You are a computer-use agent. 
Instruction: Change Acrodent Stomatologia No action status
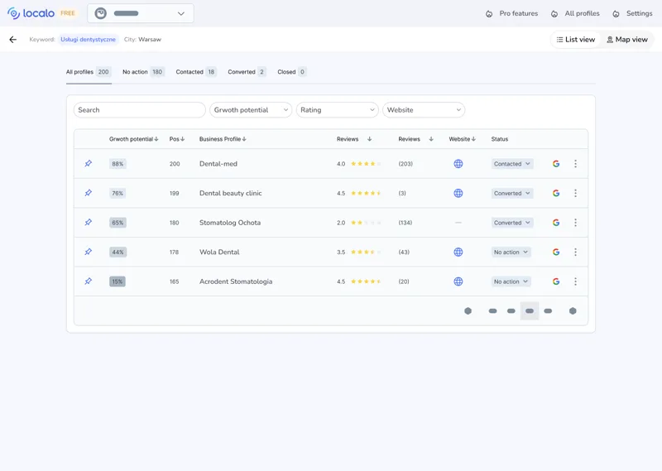tap(511, 281)
